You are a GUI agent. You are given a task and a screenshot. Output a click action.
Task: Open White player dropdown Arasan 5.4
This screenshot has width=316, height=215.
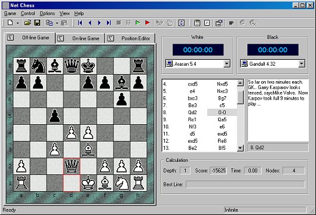pyautogui.click(x=227, y=64)
